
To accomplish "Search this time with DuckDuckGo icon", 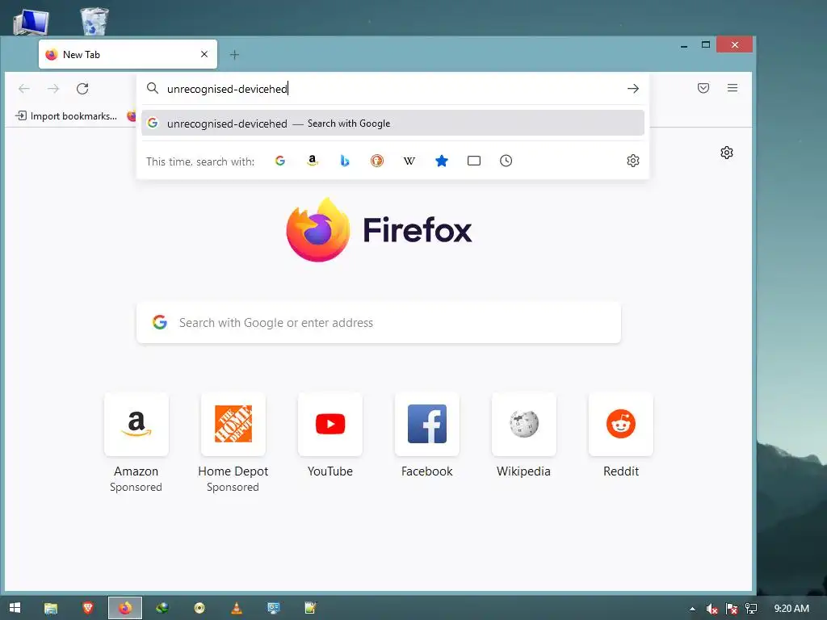I will point(377,161).
